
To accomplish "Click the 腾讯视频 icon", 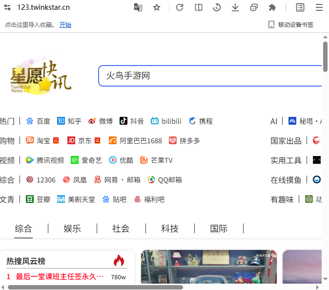I will (x=30, y=160).
